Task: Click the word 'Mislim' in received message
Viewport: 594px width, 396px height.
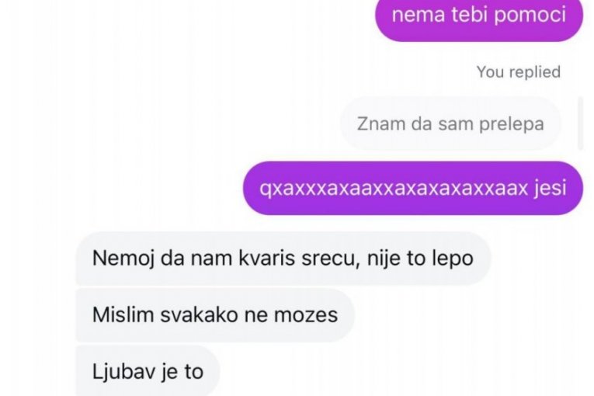Action: click(123, 315)
